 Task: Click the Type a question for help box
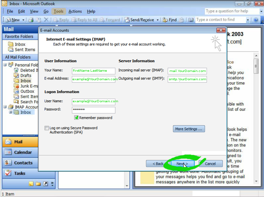coord(232,12)
